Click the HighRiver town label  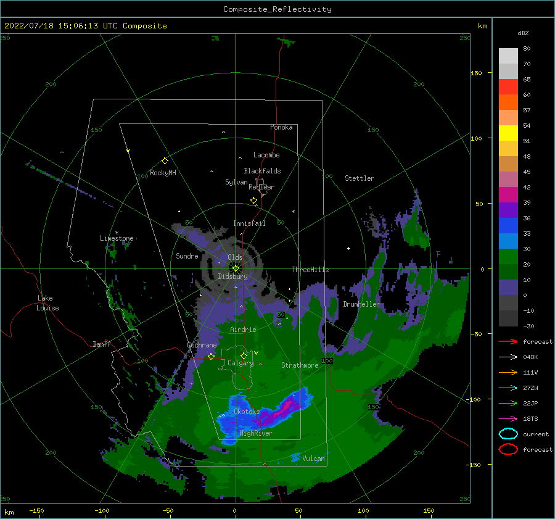click(256, 433)
